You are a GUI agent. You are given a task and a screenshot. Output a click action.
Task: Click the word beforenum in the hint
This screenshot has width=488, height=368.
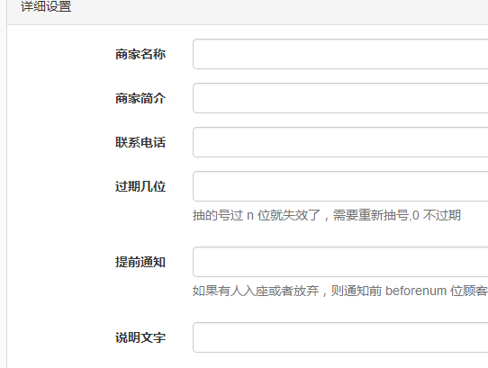coord(416,291)
